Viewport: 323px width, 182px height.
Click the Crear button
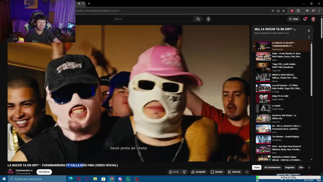pos(293,19)
